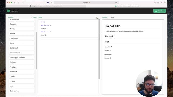
Task: Add the Installation section
Action: coord(22,72)
